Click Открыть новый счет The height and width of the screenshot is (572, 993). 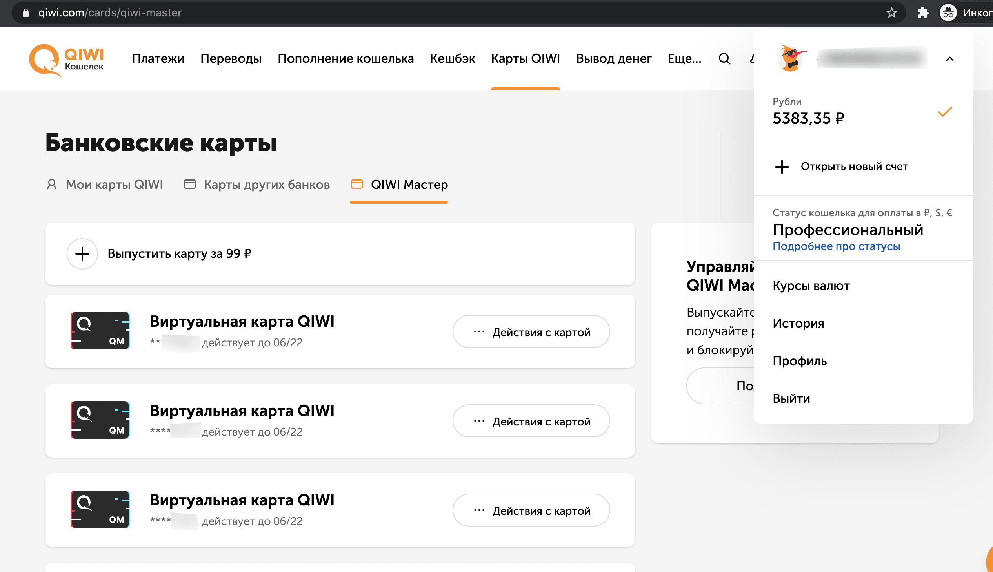(854, 167)
